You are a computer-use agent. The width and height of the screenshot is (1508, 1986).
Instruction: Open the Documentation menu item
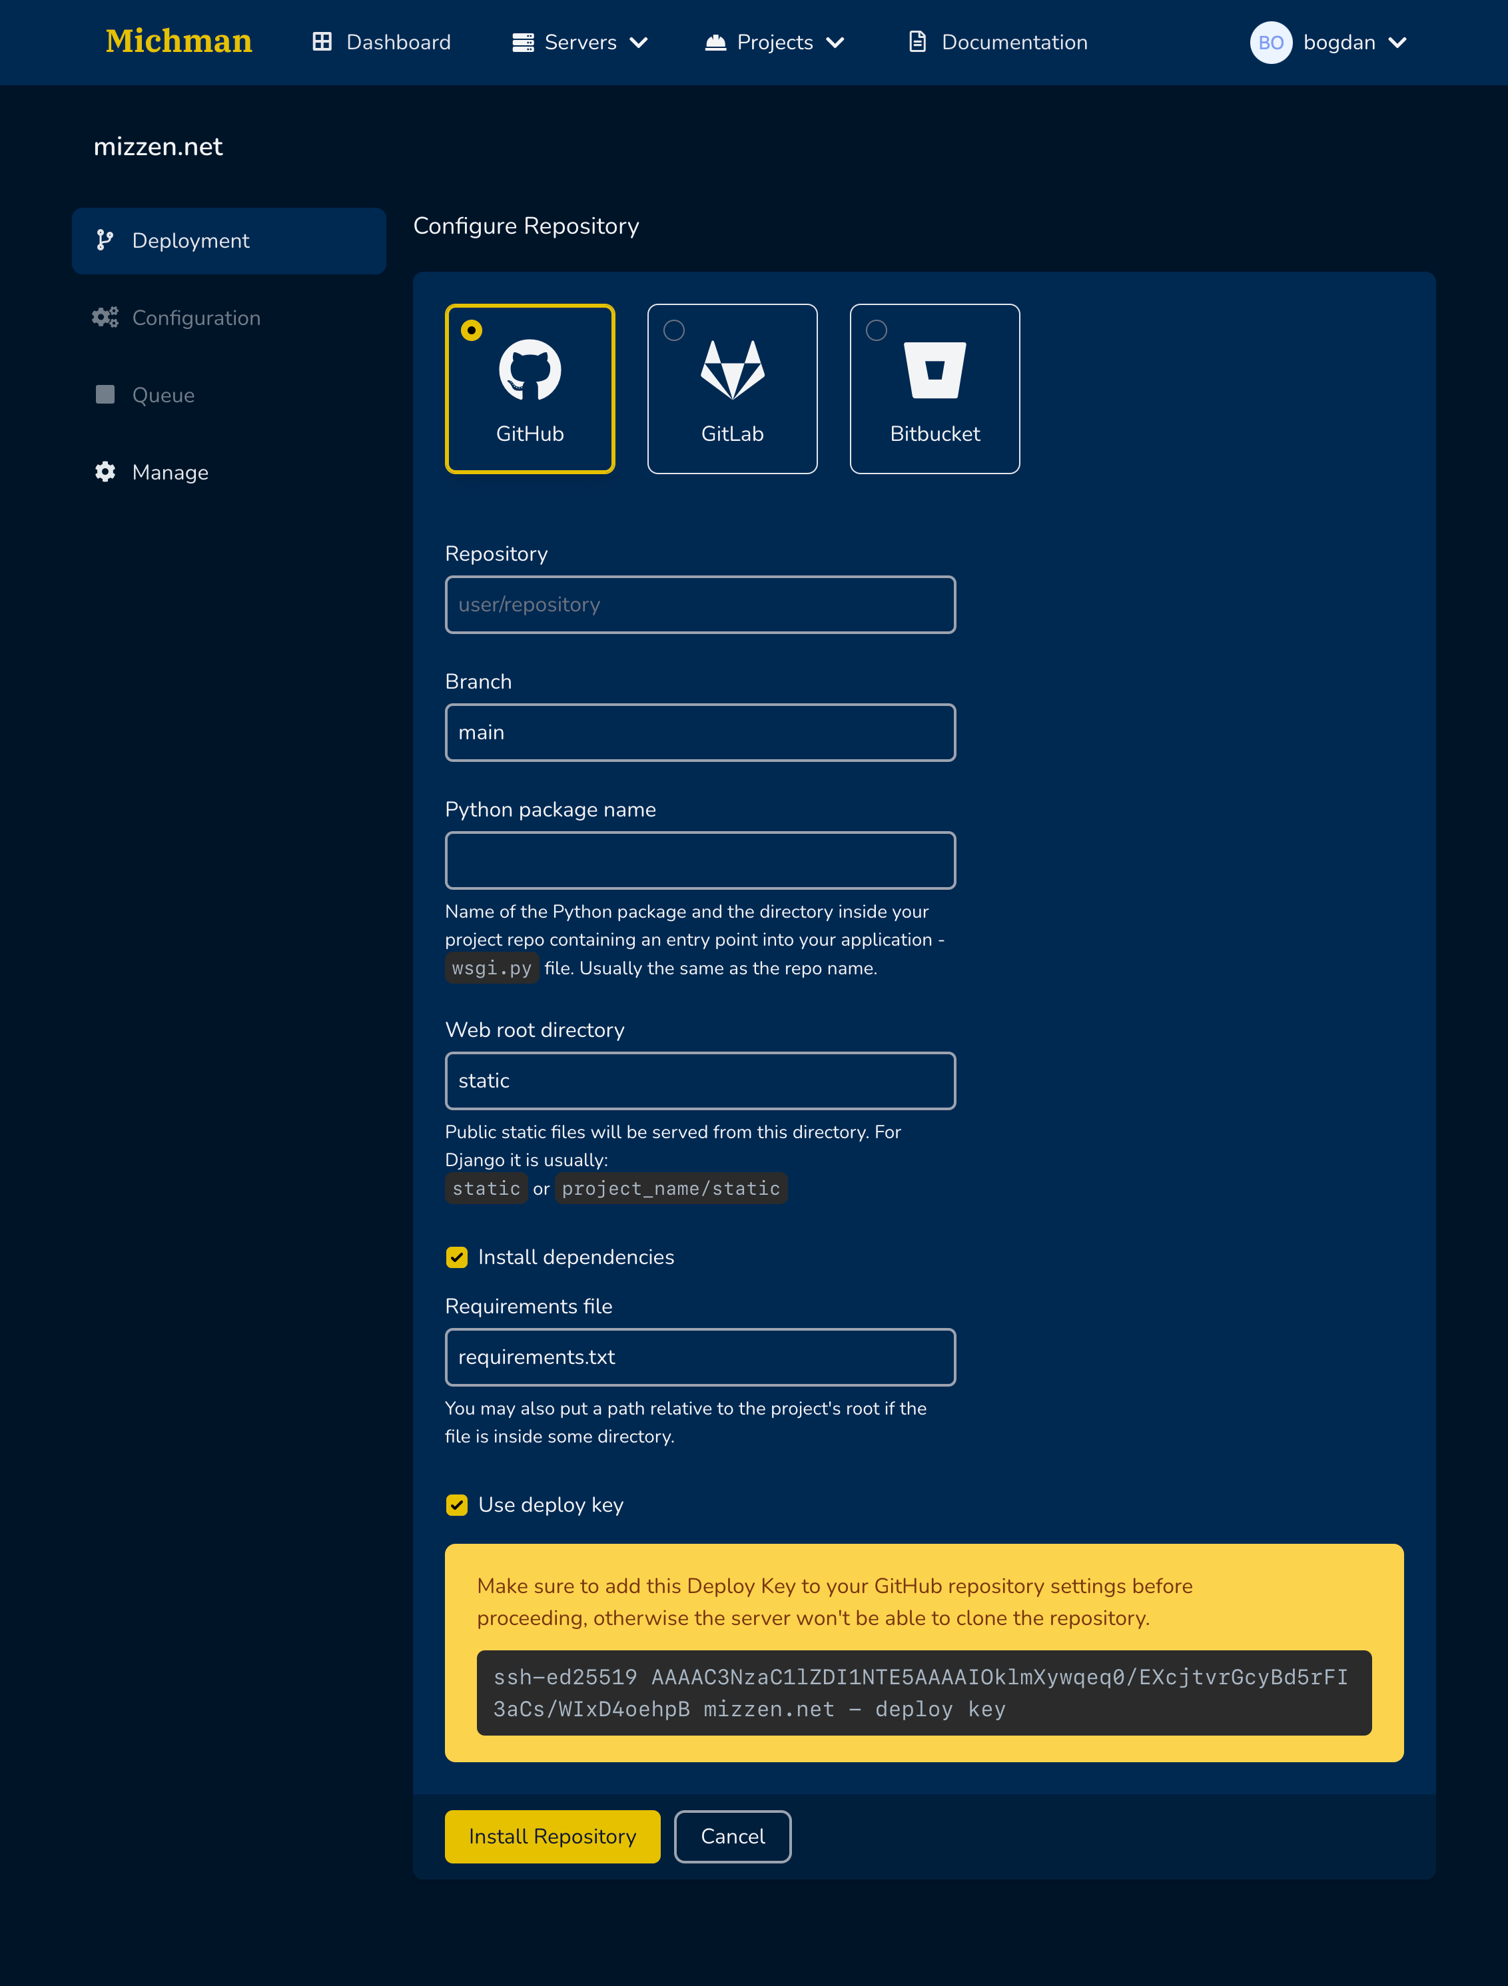coord(998,42)
